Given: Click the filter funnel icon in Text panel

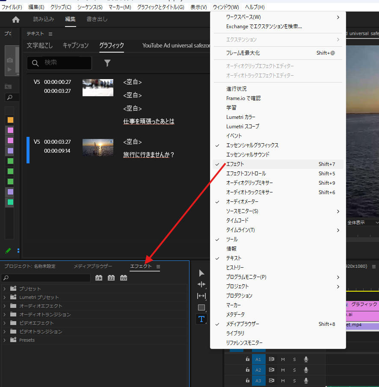Looking at the screenshot, I should [x=107, y=63].
